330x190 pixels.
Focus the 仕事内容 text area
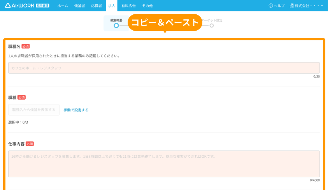click(x=164, y=164)
